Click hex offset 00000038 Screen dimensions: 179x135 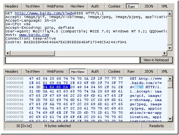point(15,96)
